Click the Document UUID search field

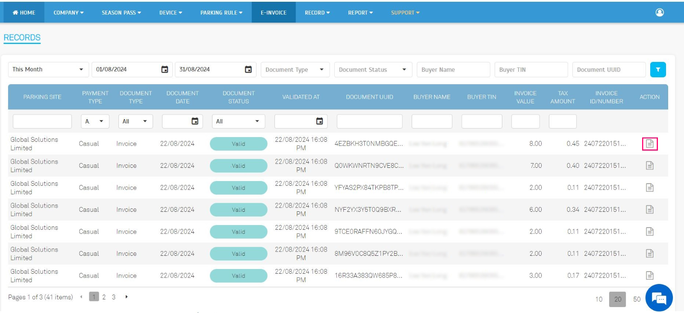tap(608, 70)
